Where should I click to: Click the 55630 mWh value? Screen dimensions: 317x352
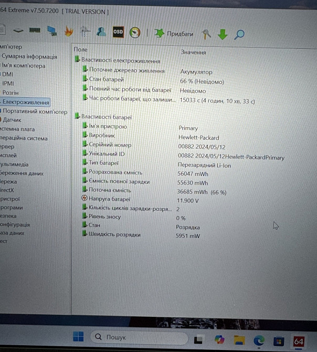pyautogui.click(x=193, y=183)
